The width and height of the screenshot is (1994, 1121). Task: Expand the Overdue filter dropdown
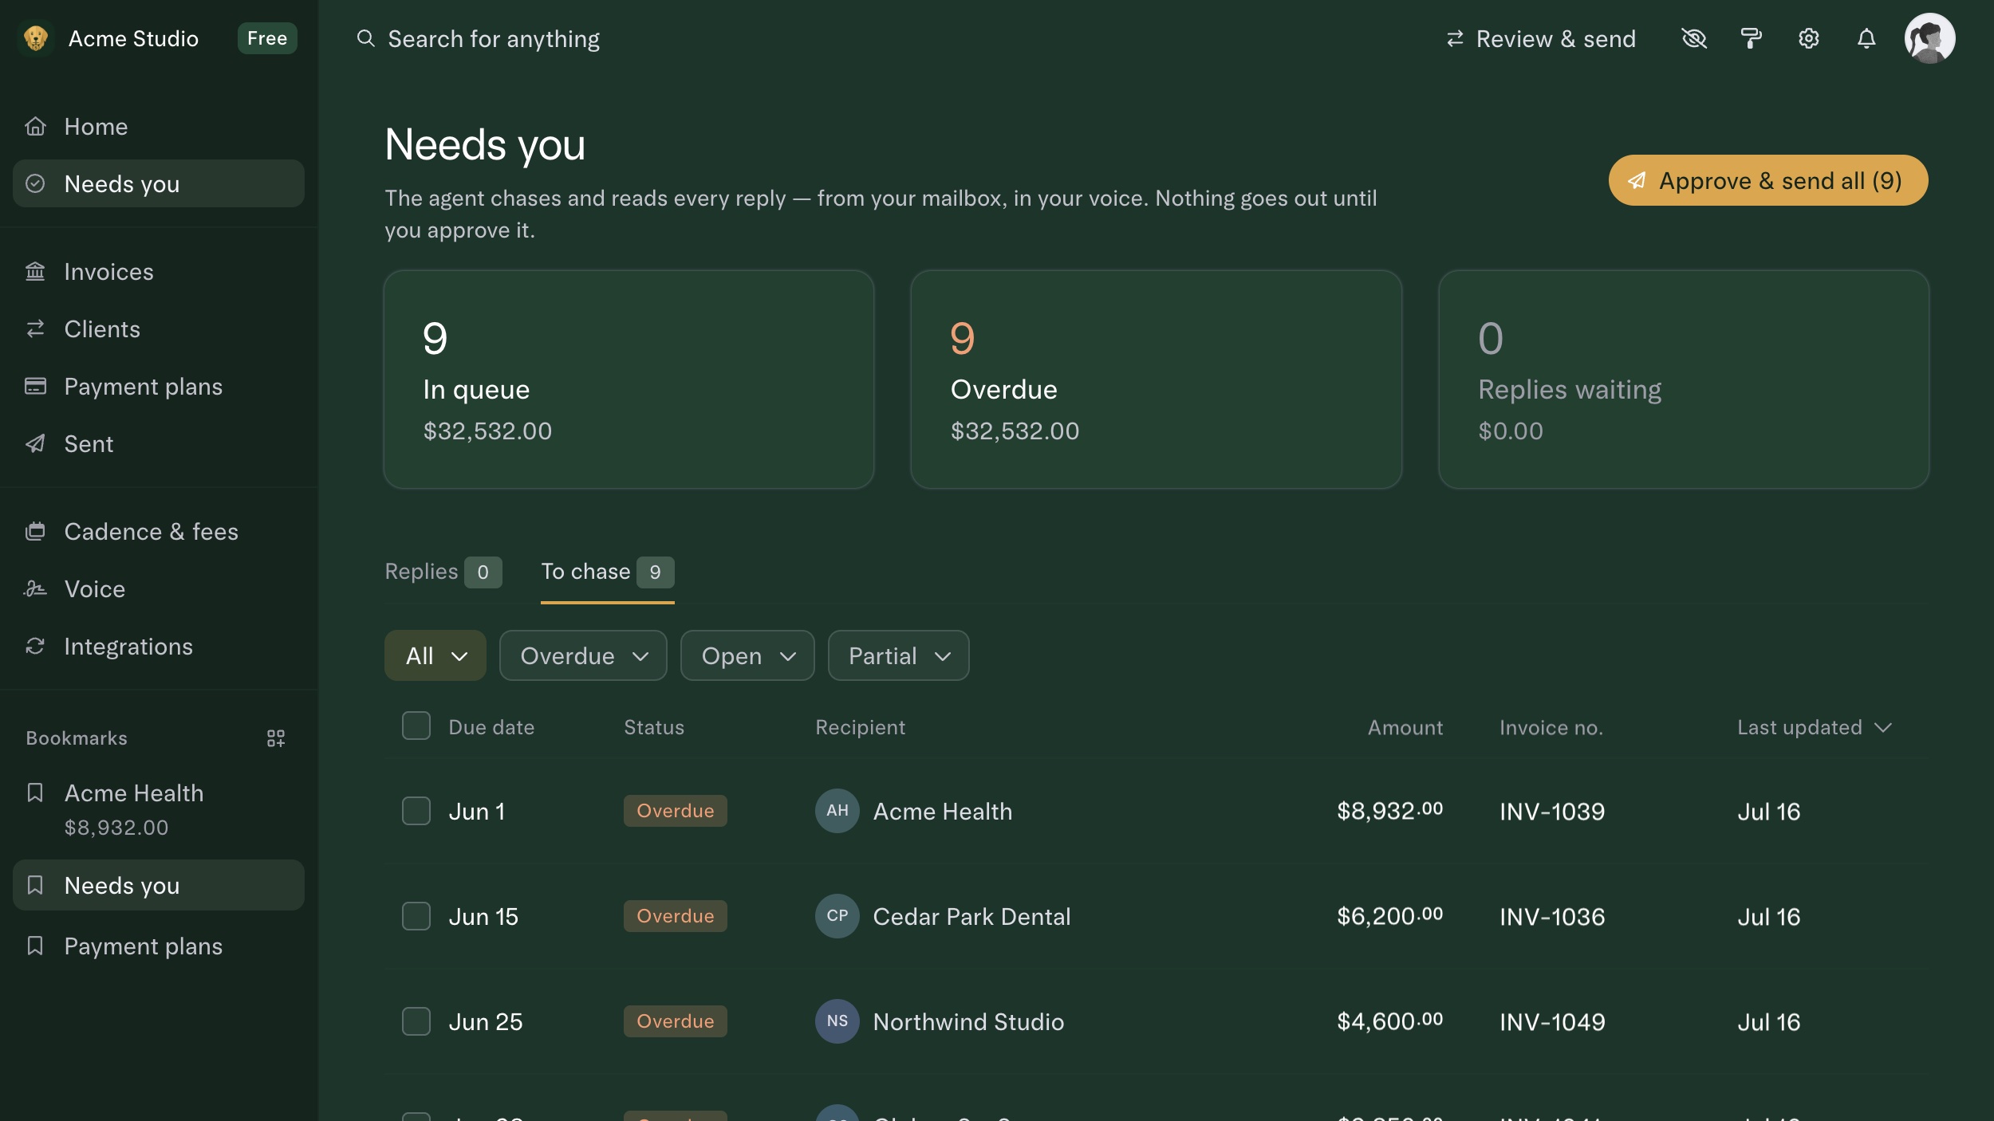click(583, 656)
